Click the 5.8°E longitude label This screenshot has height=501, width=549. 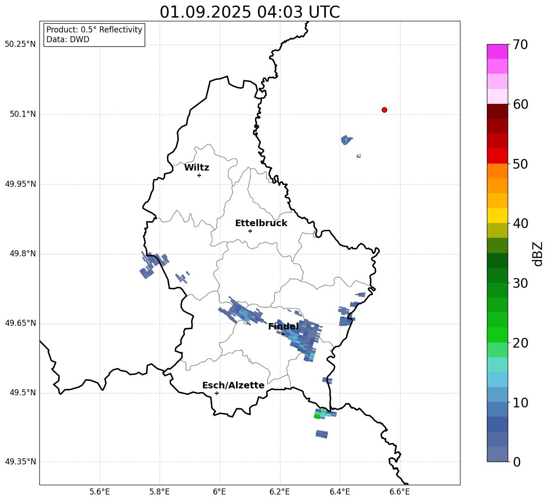point(160,492)
